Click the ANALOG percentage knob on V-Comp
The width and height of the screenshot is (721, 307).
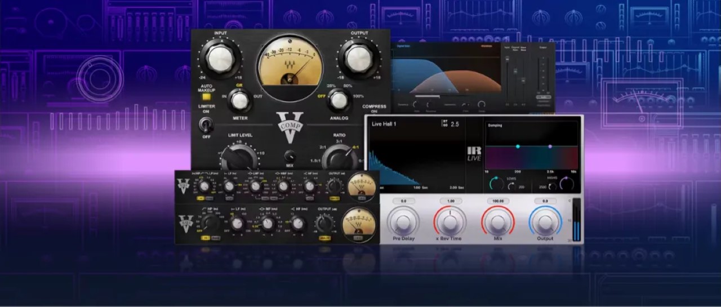338,100
